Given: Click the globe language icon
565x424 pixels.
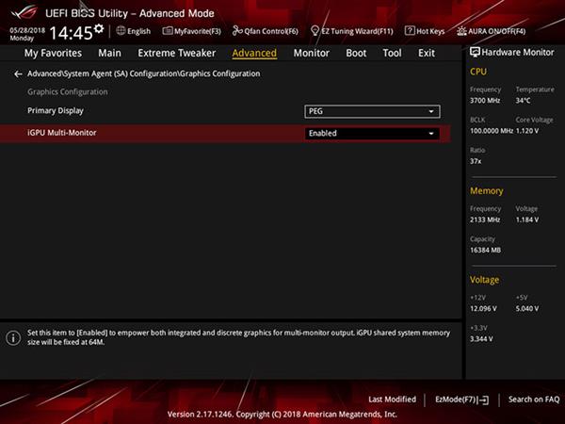Looking at the screenshot, I should [121, 31].
